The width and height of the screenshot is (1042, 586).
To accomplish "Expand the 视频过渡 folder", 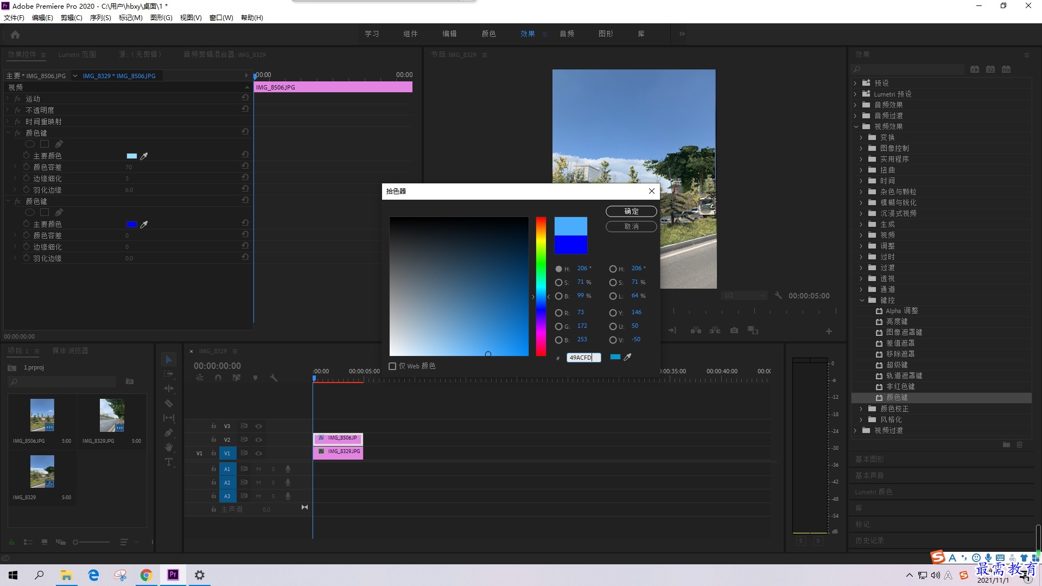I will pos(856,430).
